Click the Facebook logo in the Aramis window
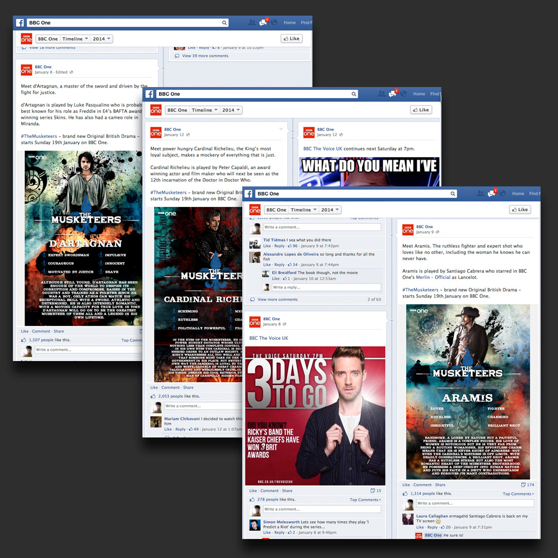558x558 pixels. click(x=248, y=194)
